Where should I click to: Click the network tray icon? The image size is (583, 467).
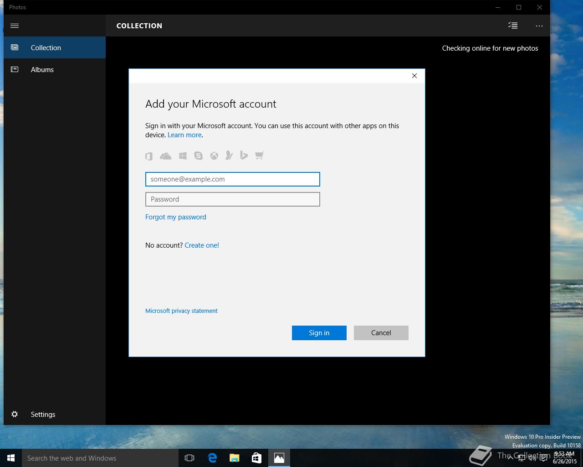[x=522, y=458]
